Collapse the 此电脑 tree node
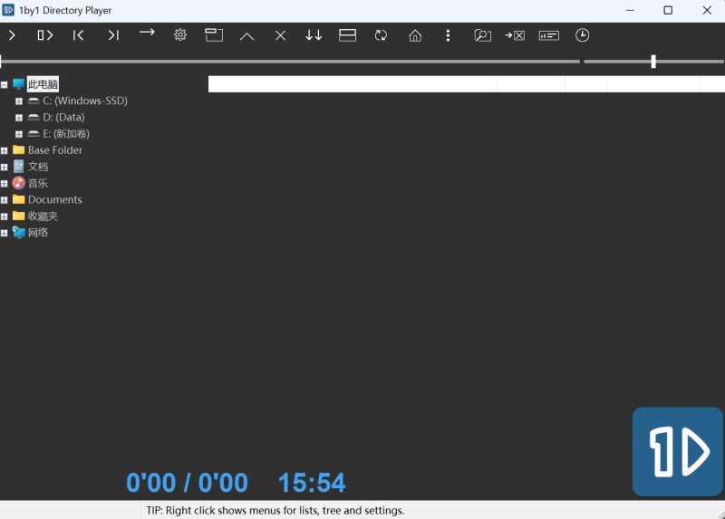Screen dimensions: 725x519 5,84
